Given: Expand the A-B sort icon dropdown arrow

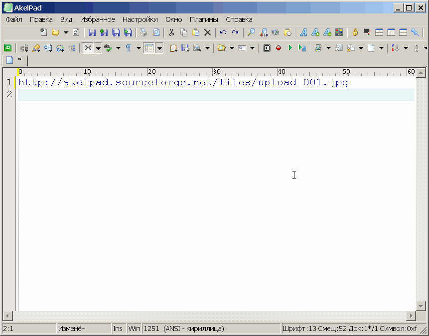Looking at the screenshot, I should click(406, 48).
